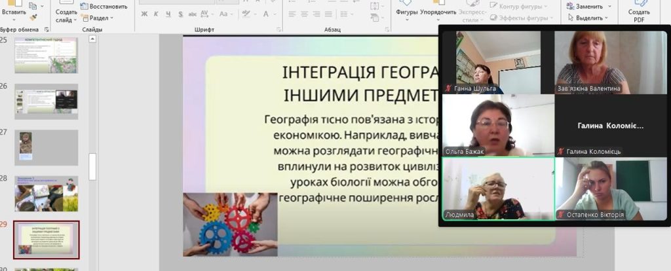Select the Format Painter brush icon
The image size is (671, 271).
click(x=33, y=17)
